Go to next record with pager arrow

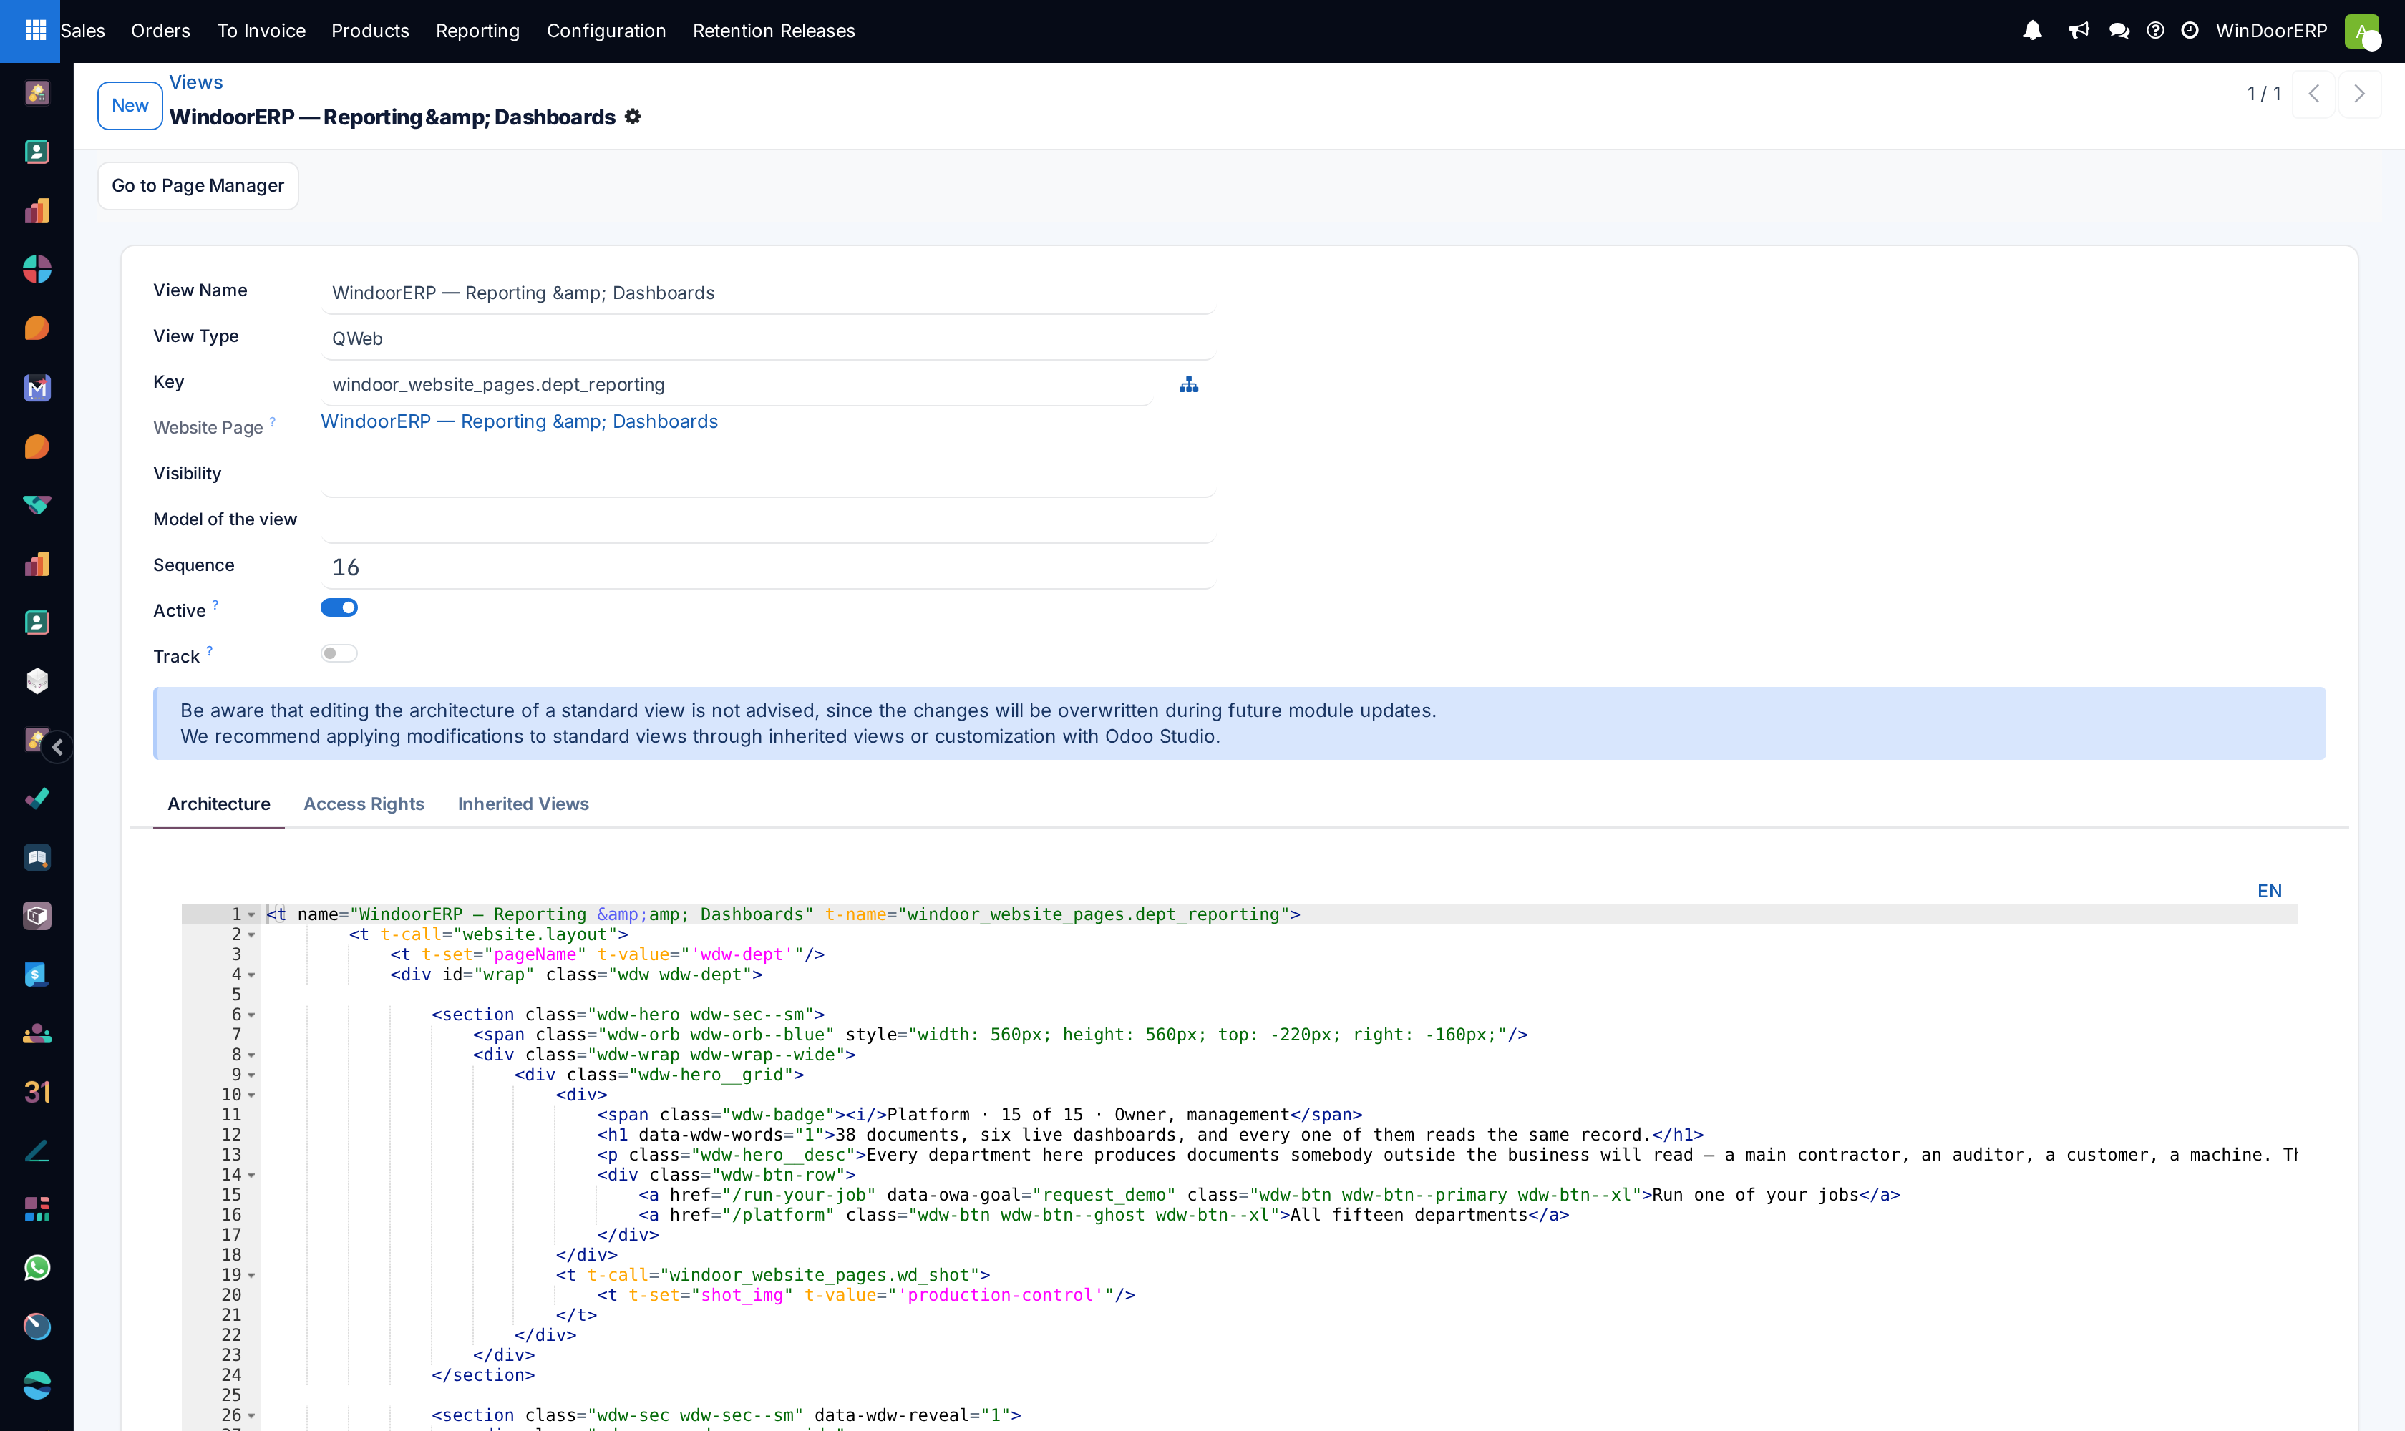tap(2358, 94)
